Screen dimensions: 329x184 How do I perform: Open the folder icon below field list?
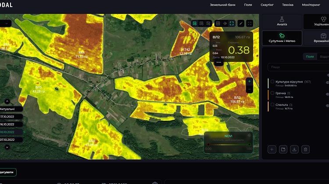[x=283, y=149]
